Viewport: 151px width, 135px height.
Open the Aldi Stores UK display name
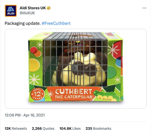pyautogui.click(x=33, y=8)
